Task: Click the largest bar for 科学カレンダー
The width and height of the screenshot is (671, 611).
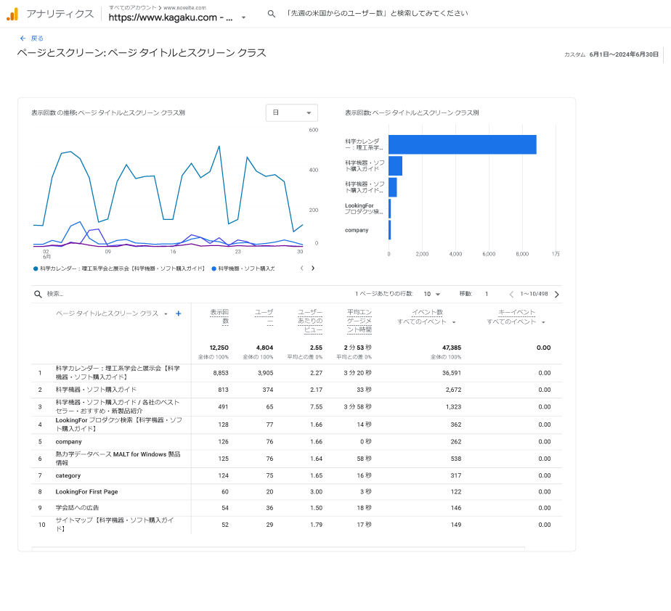Action: click(x=463, y=144)
